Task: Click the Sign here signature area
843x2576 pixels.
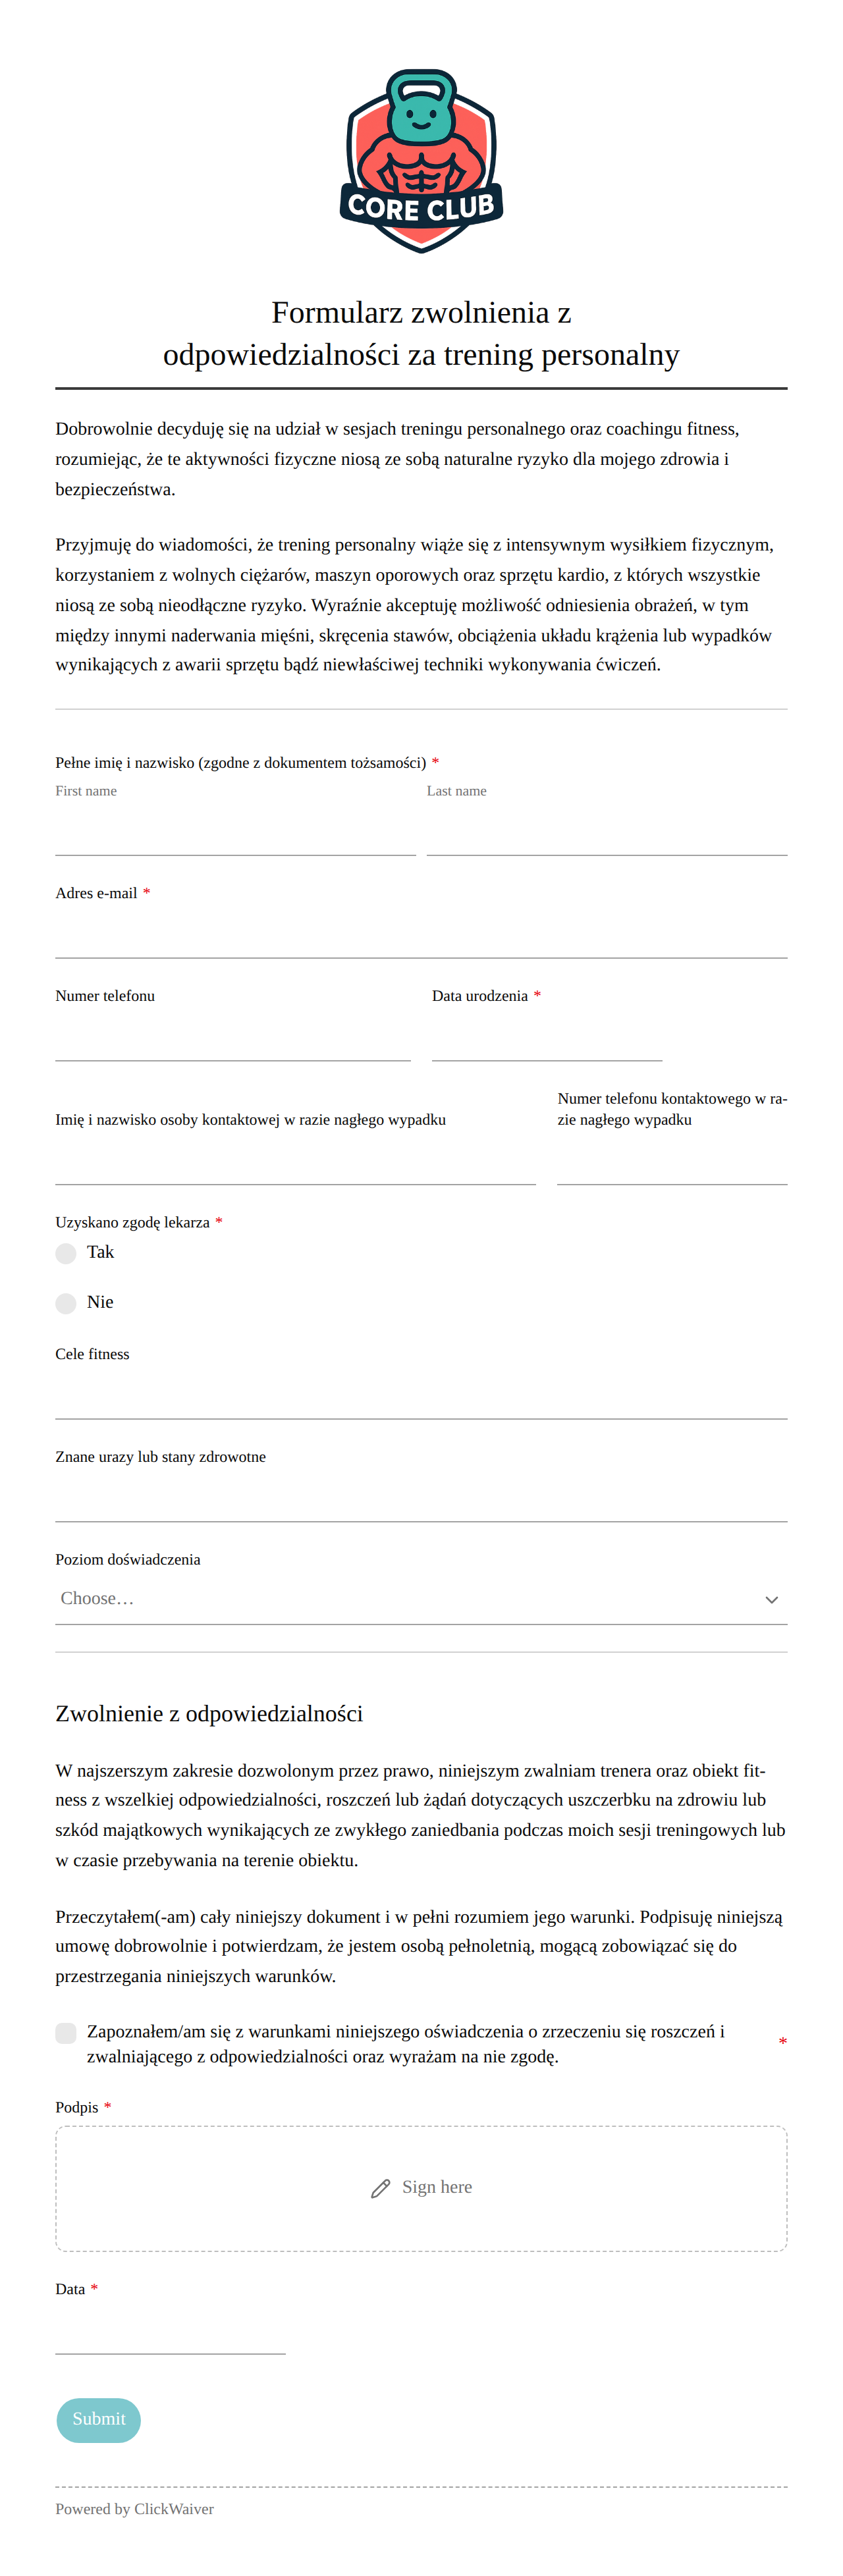Action: (x=421, y=2188)
